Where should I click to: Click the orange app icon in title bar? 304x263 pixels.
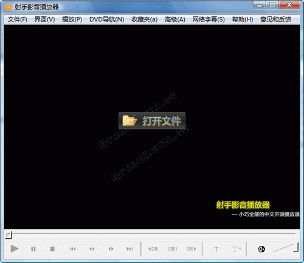[9, 7]
